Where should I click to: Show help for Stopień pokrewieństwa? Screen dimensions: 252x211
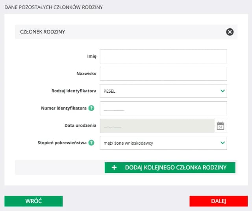coord(91,143)
